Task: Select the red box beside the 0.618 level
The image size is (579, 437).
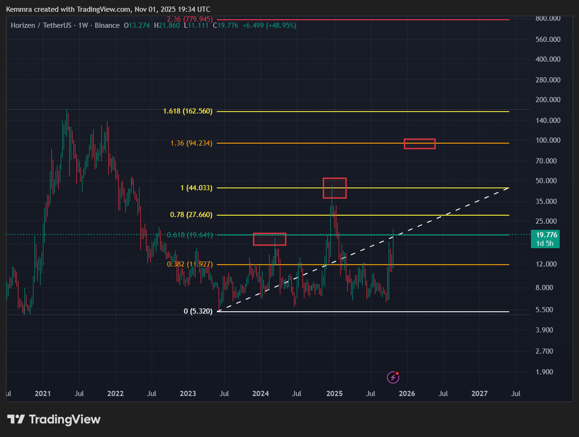Action: click(270, 239)
